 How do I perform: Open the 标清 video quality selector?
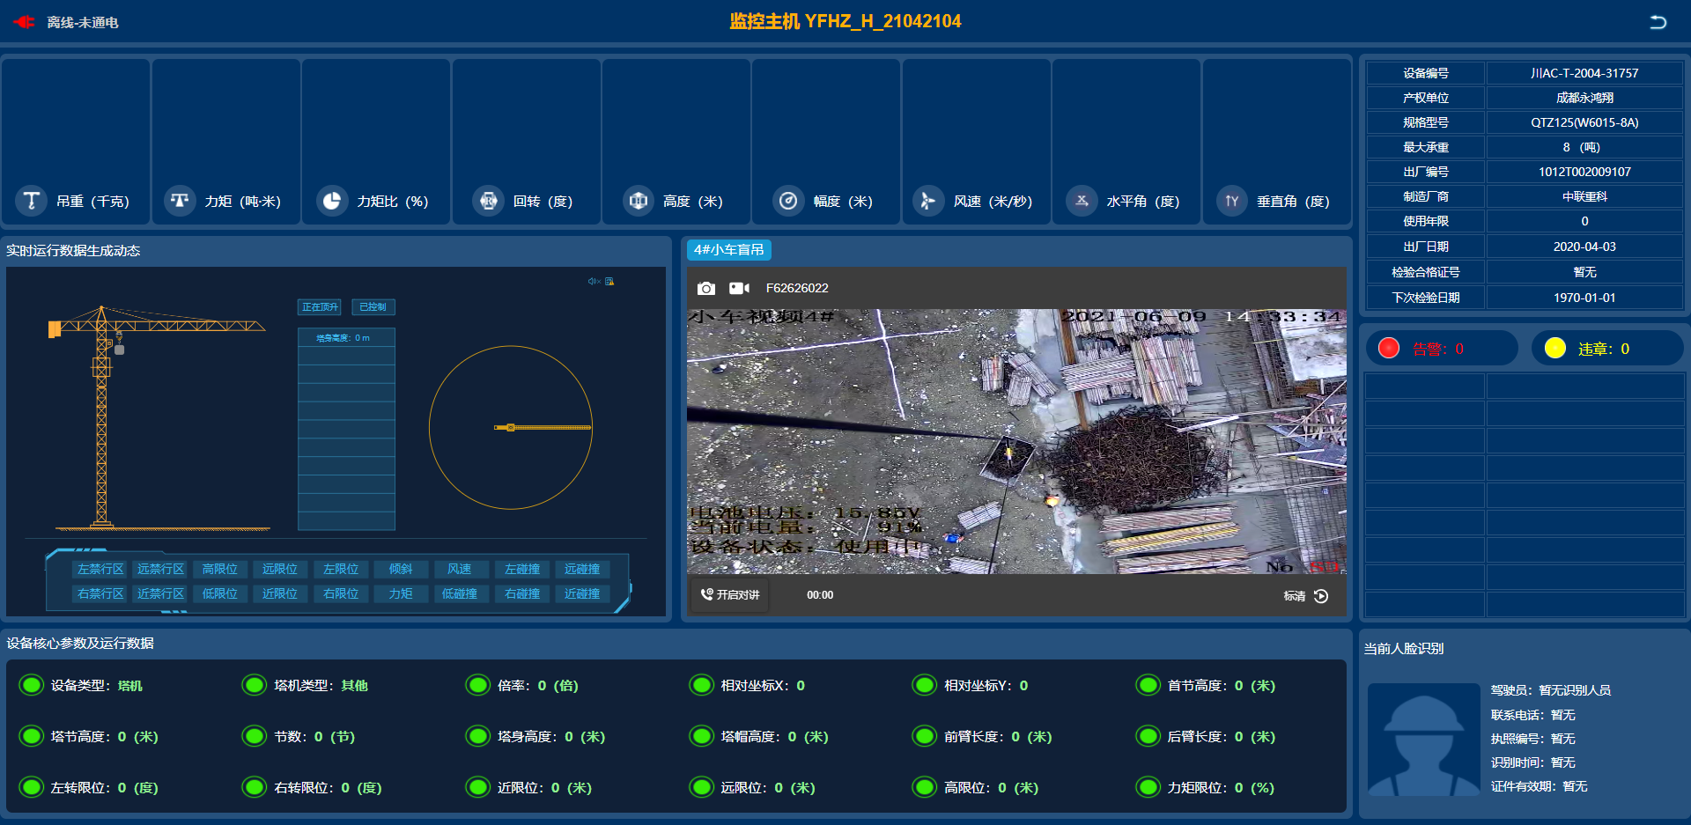click(1294, 596)
